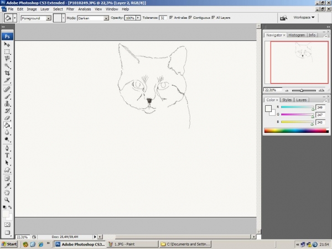Select the Type tool

[7, 155]
